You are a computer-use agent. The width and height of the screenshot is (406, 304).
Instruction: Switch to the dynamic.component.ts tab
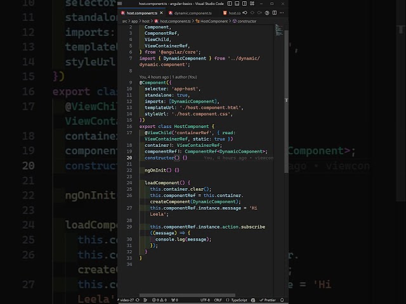click(193, 13)
